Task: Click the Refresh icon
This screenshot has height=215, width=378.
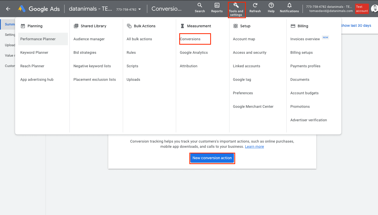Action: coord(255,5)
